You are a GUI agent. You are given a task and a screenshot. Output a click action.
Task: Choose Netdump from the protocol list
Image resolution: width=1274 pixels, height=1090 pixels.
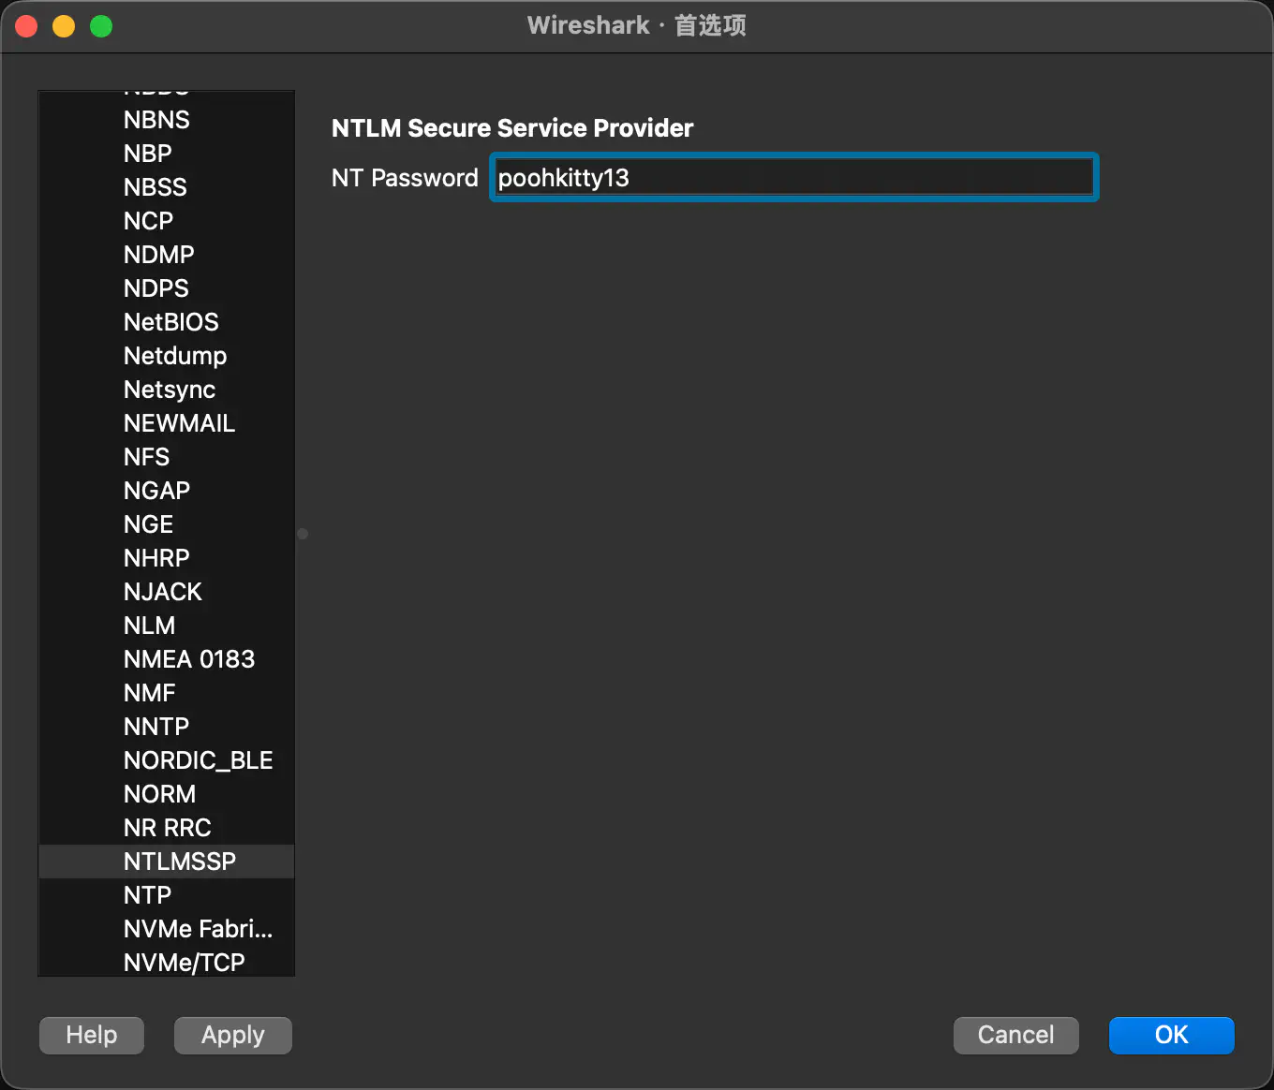click(174, 356)
